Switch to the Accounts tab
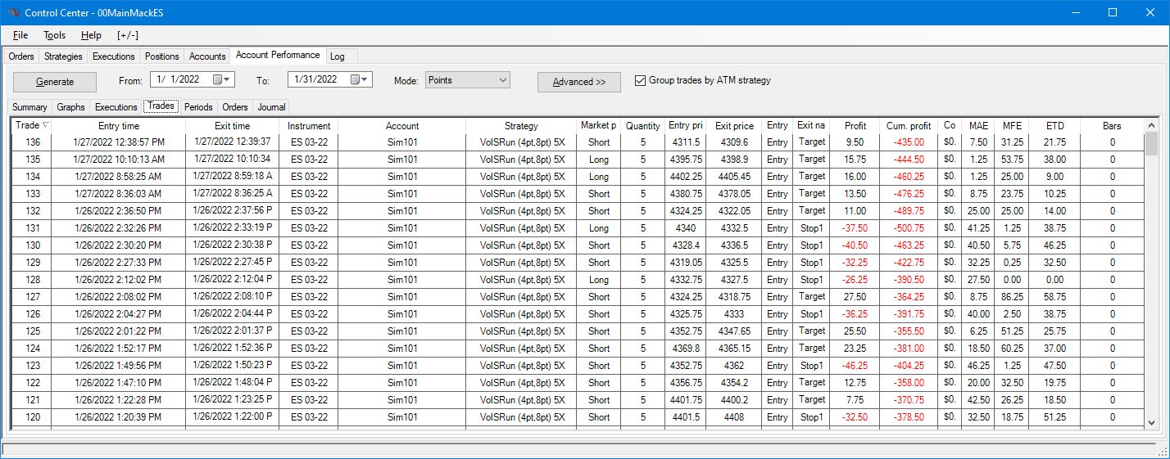Image resolution: width=1170 pixels, height=459 pixels. click(x=207, y=56)
